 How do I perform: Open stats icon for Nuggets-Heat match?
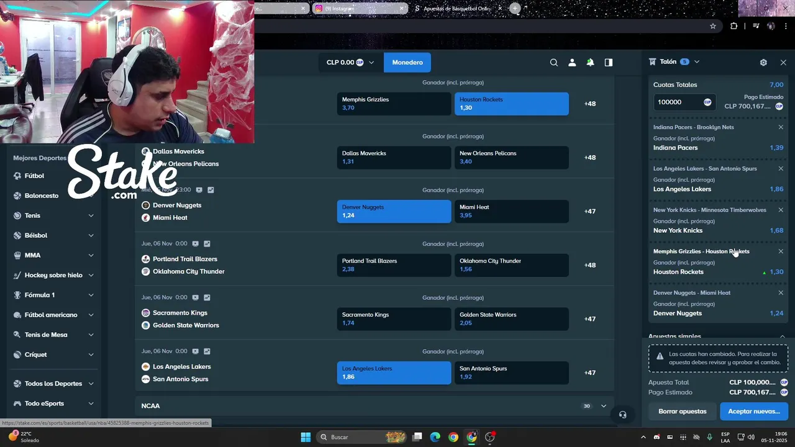211,190
